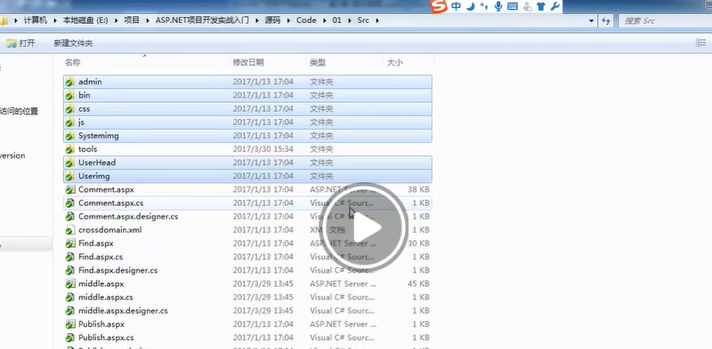712x349 pixels.
Task: Expand the arrow after 本地磁盘 (E:) in the breadcrumb
Action: [x=117, y=20]
